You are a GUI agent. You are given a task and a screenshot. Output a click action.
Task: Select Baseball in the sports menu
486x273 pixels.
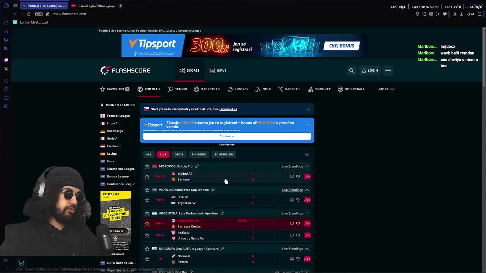(289, 89)
